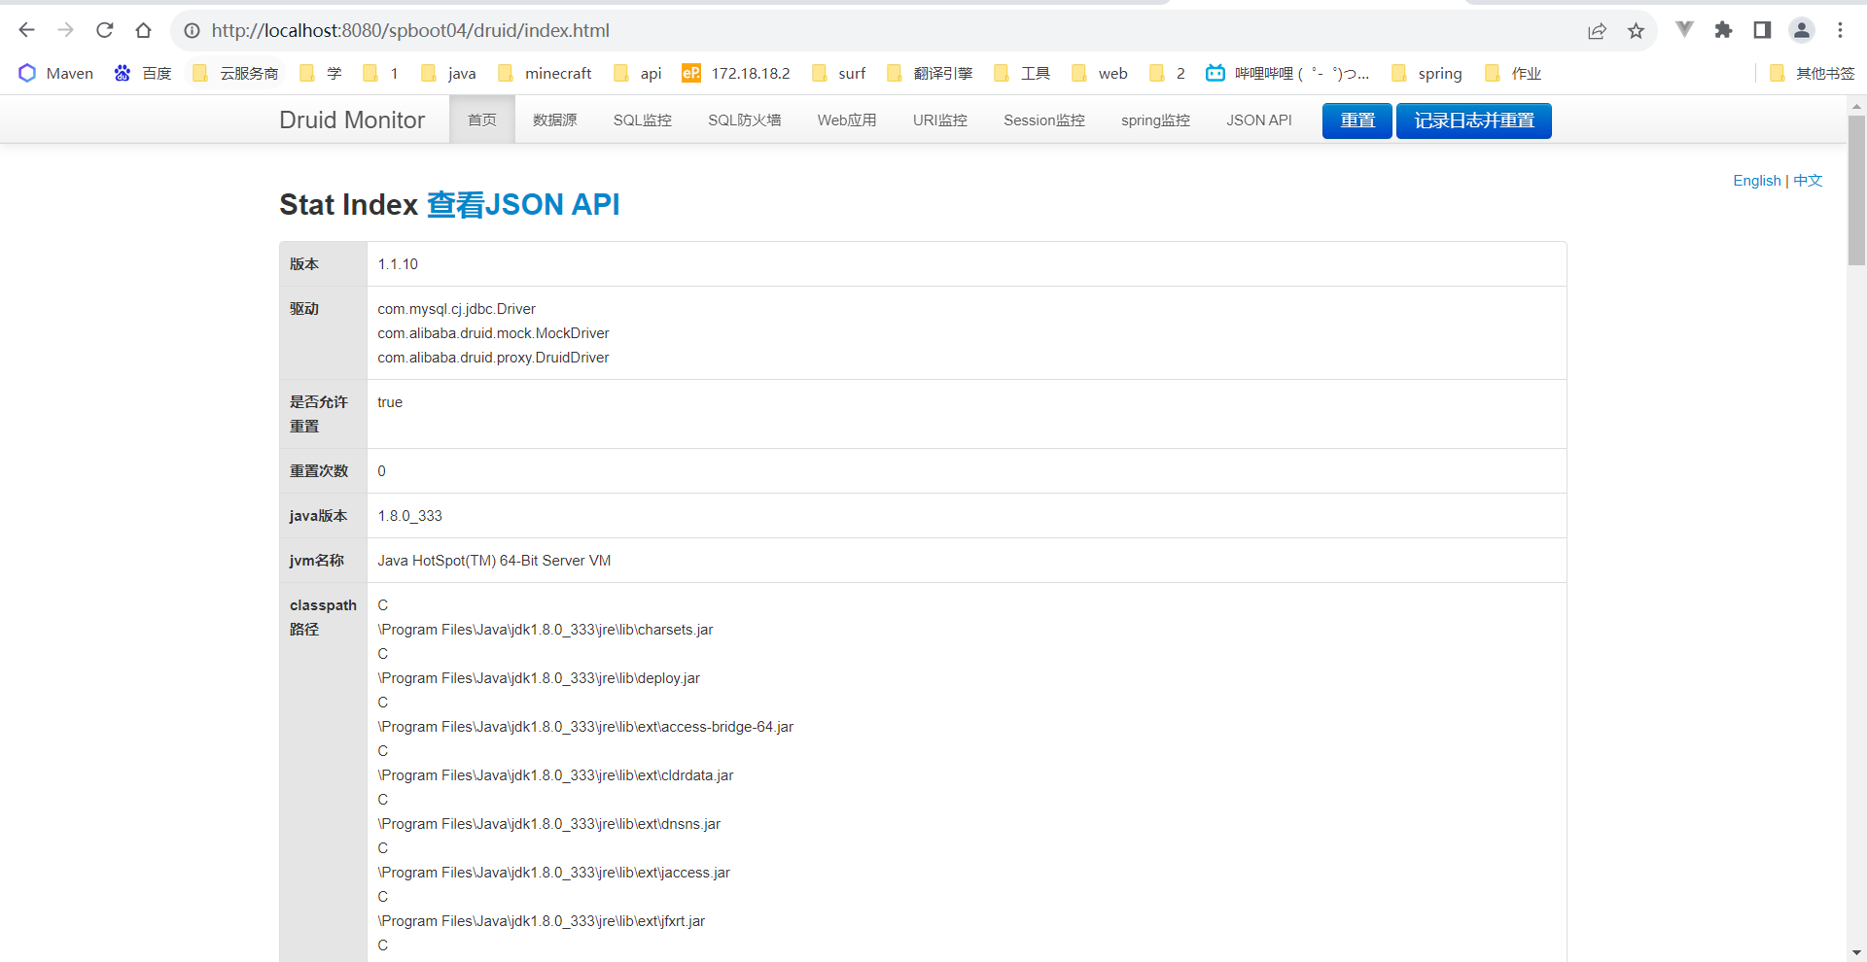Toggle the browser side panel
Screen dimensions: 1867x962
pyautogui.click(x=1762, y=30)
